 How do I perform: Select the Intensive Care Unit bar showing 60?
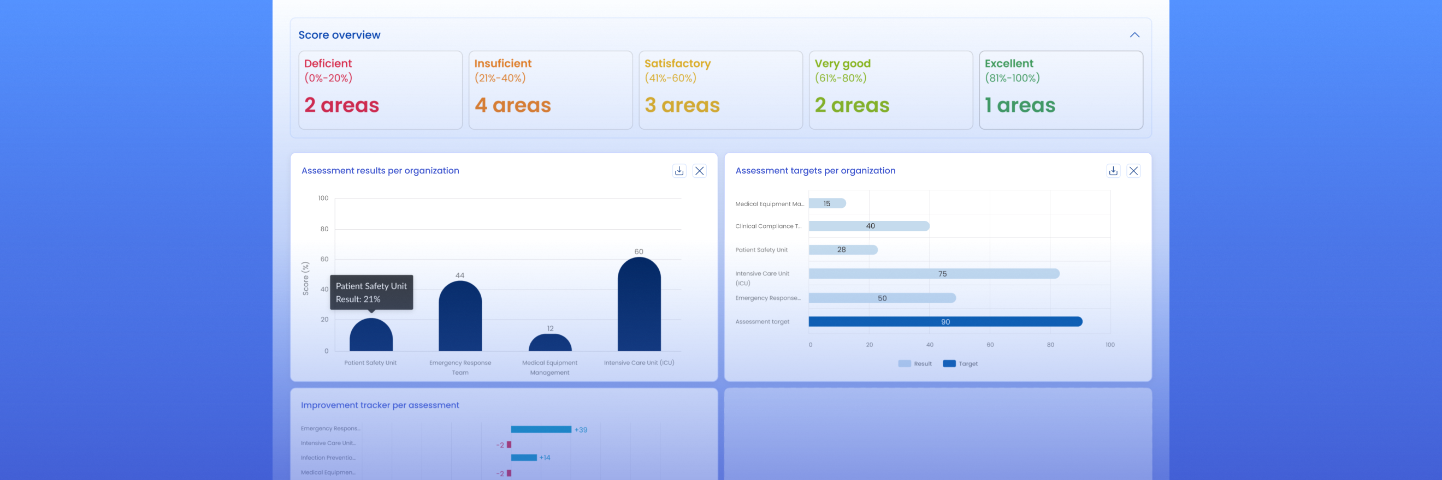click(x=639, y=304)
